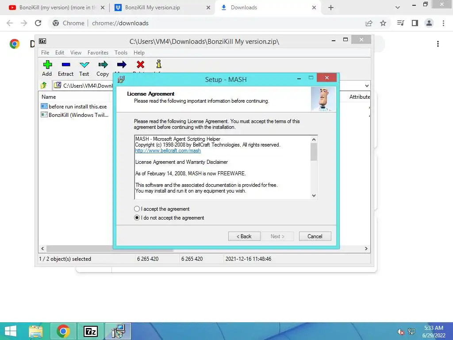Open the Downloads page three-dot menu
453x340 pixels.
click(438, 44)
